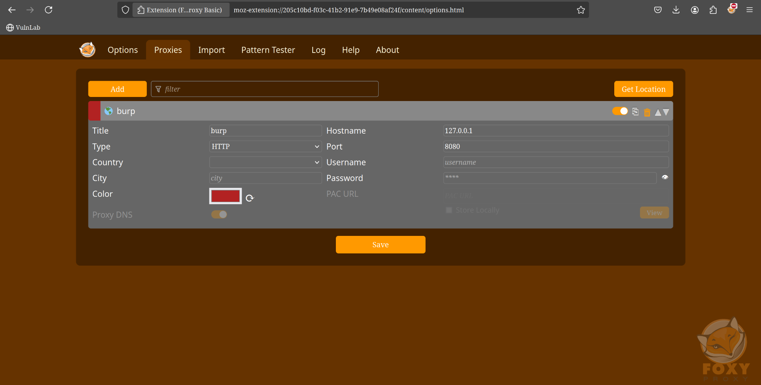Duplicate the burp proxy with copy icon

point(635,112)
